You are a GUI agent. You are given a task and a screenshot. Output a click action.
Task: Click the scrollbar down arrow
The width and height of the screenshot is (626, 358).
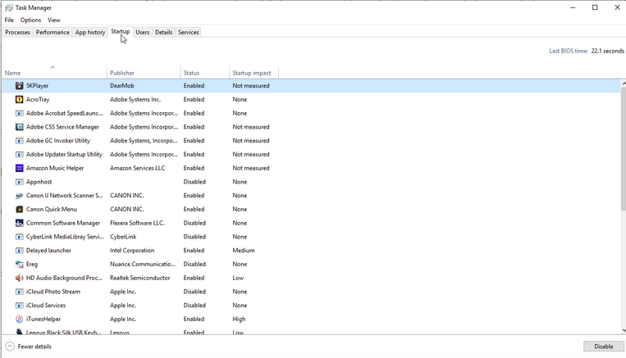click(x=624, y=330)
